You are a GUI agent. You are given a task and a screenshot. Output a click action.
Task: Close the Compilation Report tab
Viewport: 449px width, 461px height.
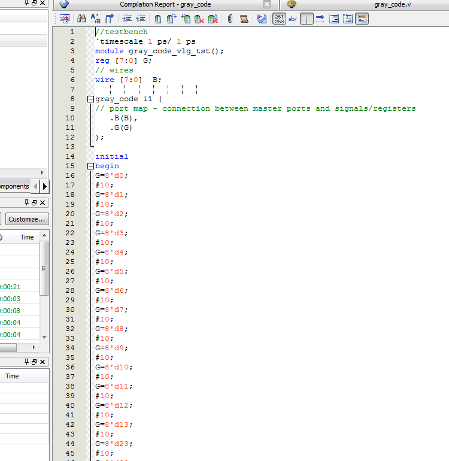pos(267,5)
